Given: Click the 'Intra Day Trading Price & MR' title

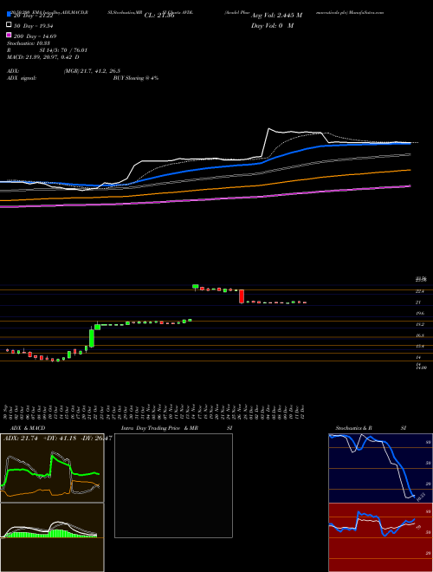Looking at the screenshot, I should [x=160, y=428].
